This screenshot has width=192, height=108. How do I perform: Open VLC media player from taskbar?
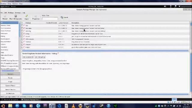[x=73, y=106]
